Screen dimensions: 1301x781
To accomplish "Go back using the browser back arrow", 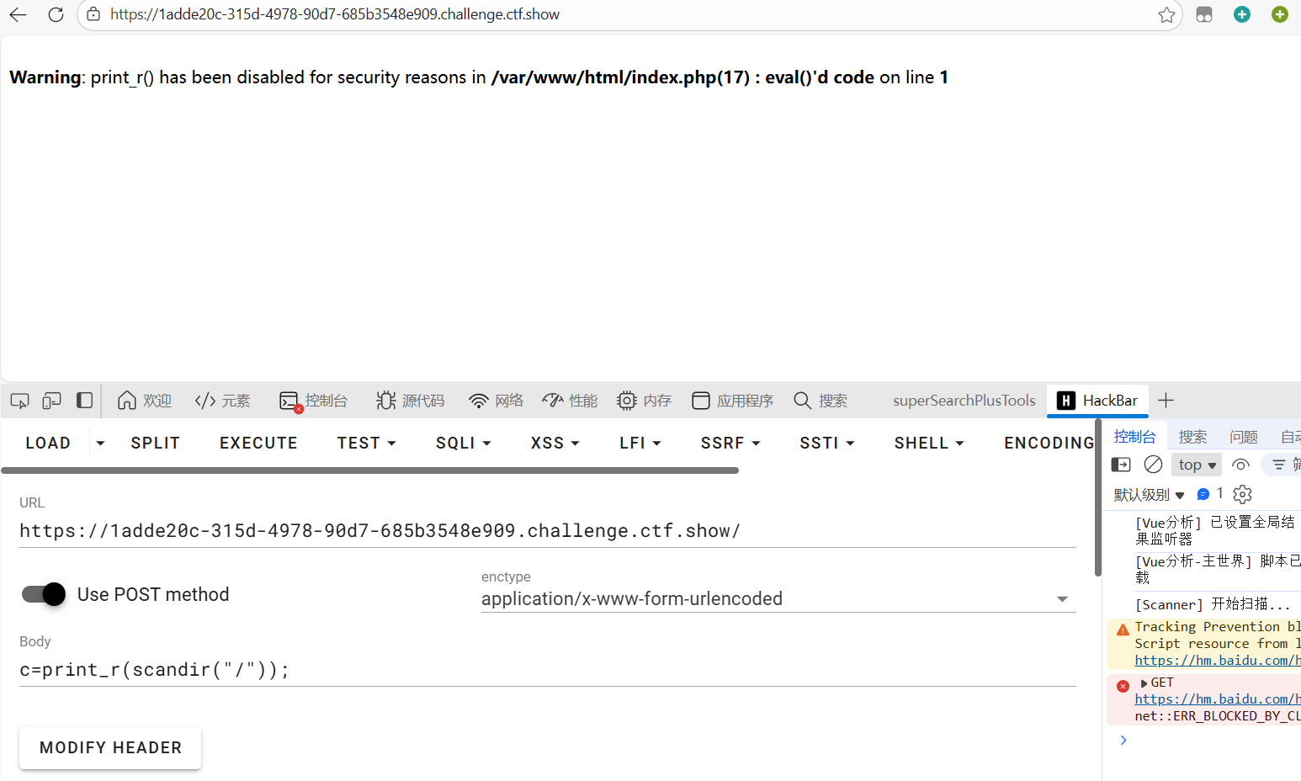I will (x=18, y=14).
